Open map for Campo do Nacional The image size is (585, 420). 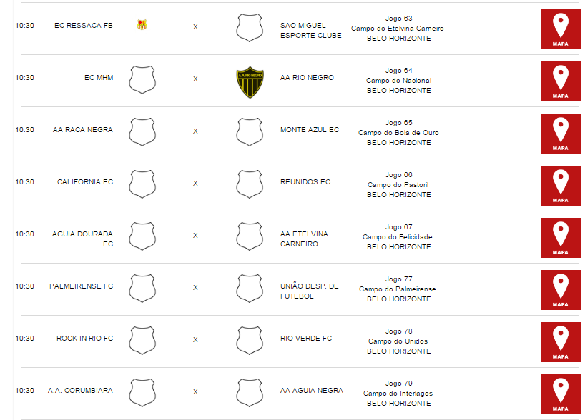[x=561, y=81]
